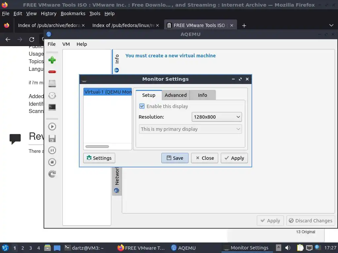Open Firefox History menu
Image resolution: width=338 pixels, height=253 pixels.
point(49,14)
